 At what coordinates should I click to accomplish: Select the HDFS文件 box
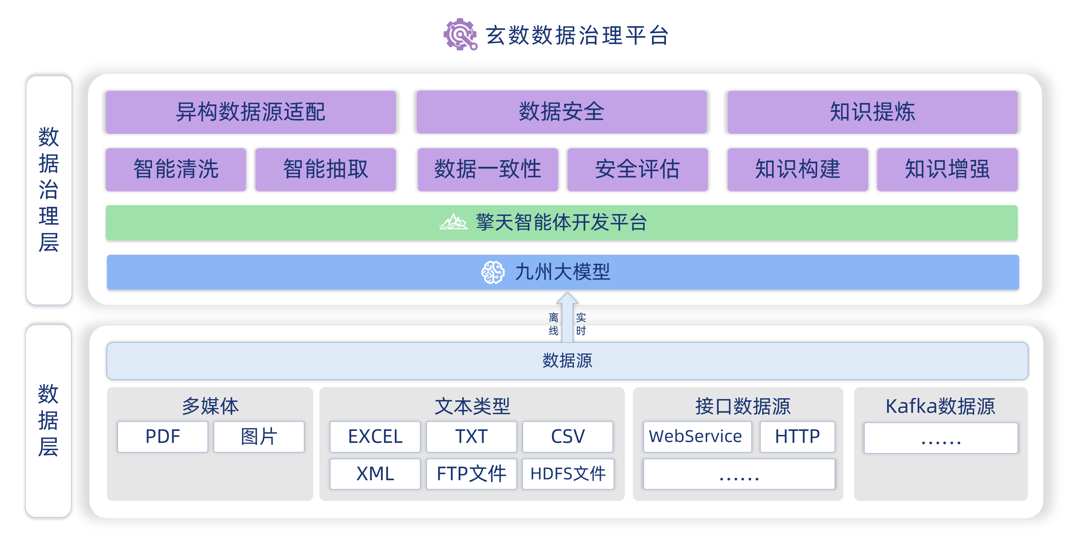(567, 474)
